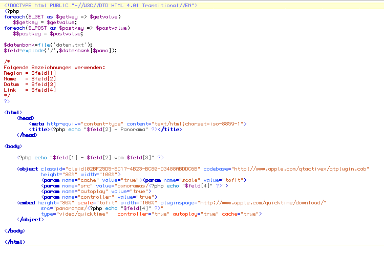This screenshot has height=253, width=384.
Task: Click the param 'name="cache"' attribute
Action: [80, 180]
